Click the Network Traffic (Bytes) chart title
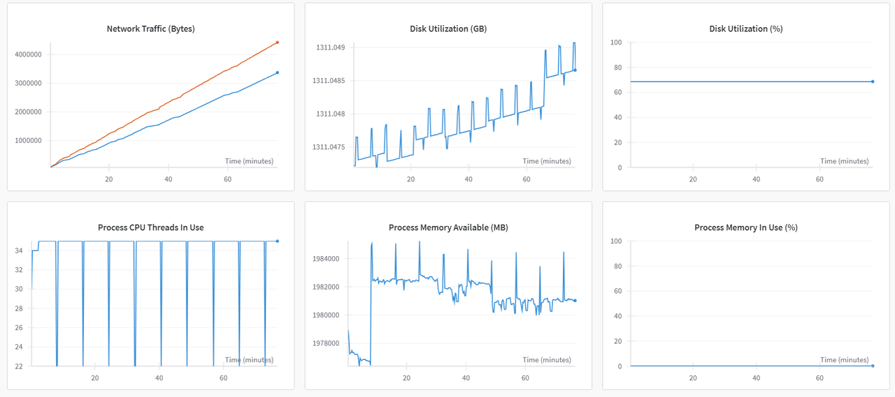Viewport: 895px width, 397px height. pyautogui.click(x=150, y=29)
